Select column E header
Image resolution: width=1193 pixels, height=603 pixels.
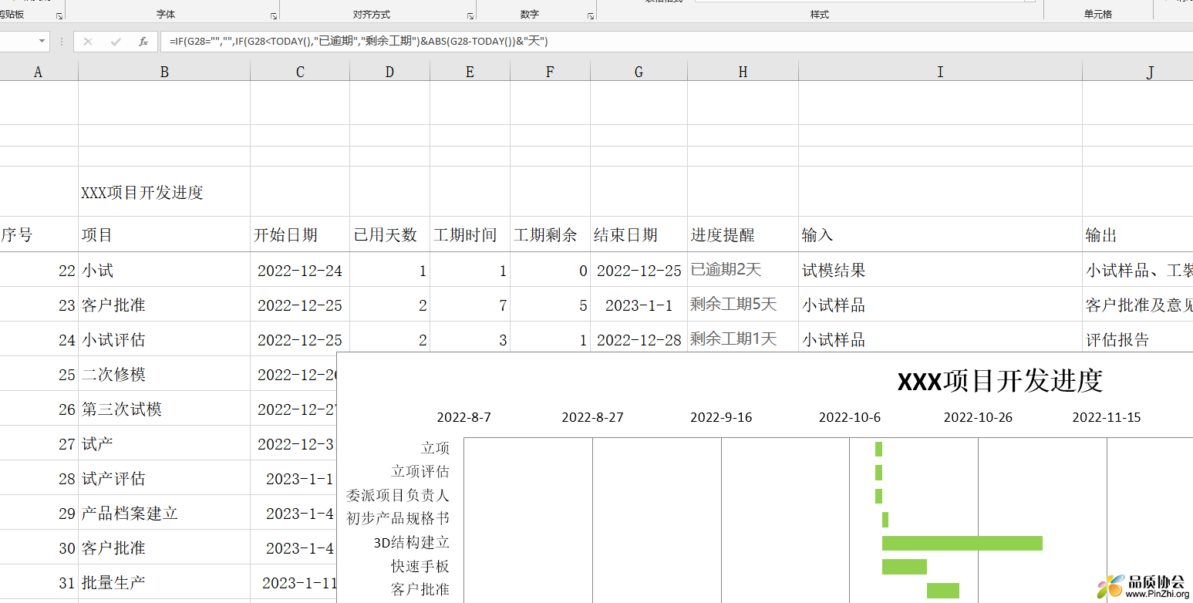(470, 72)
